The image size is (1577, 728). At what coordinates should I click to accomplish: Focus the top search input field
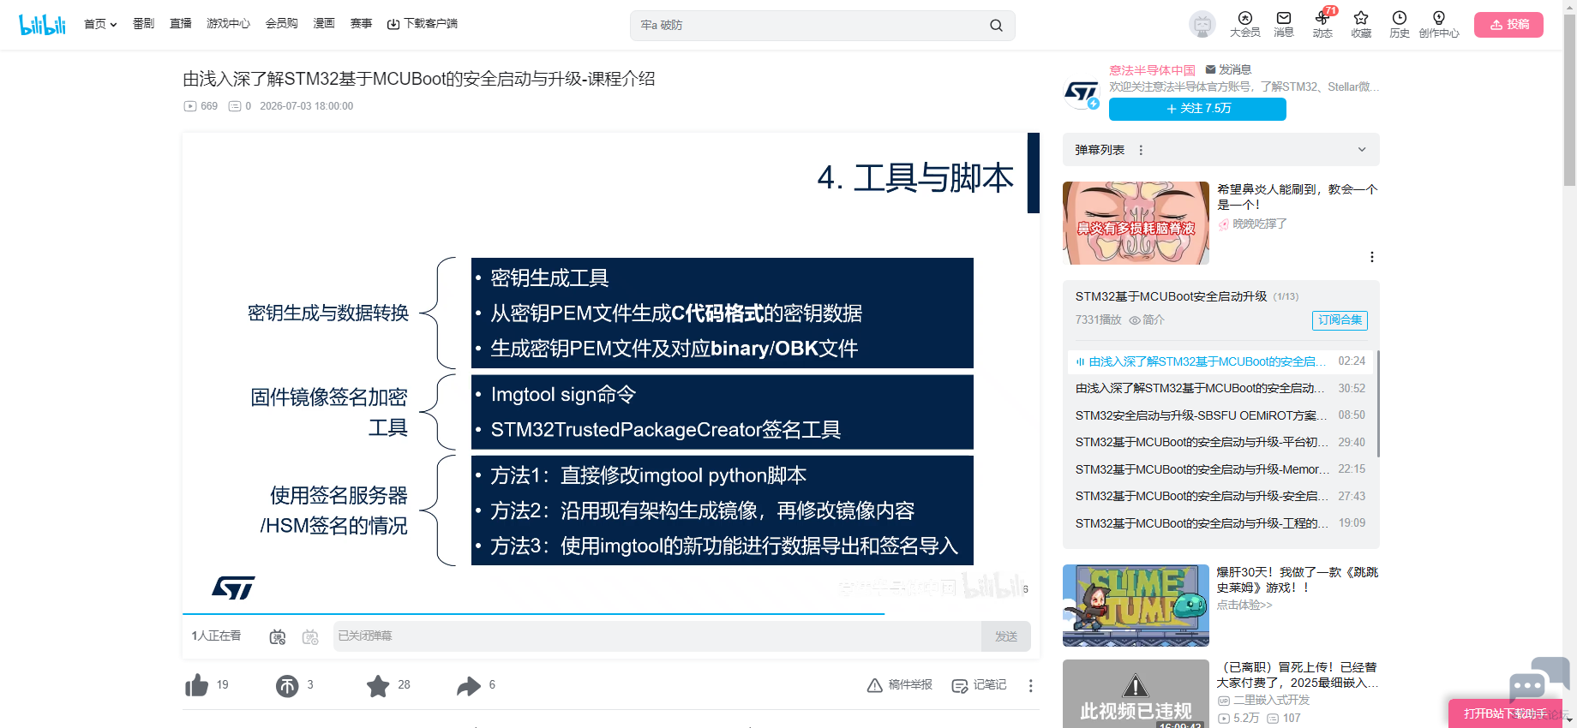810,26
